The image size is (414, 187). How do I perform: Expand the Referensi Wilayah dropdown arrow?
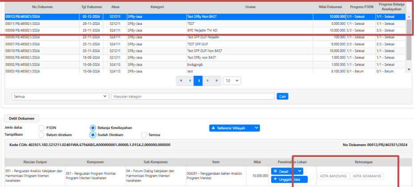click(x=256, y=128)
